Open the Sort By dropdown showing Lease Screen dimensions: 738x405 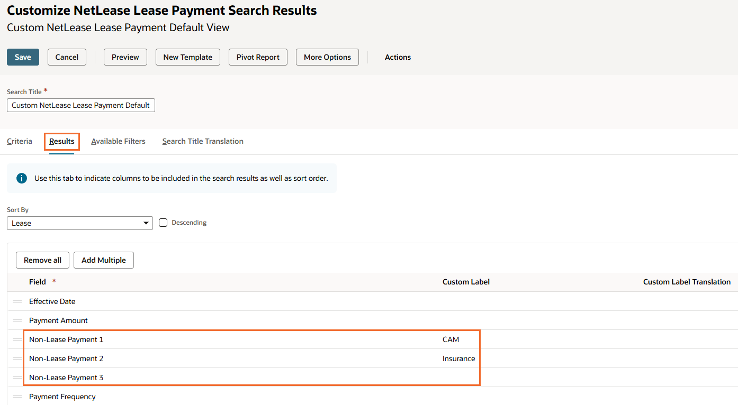[79, 223]
